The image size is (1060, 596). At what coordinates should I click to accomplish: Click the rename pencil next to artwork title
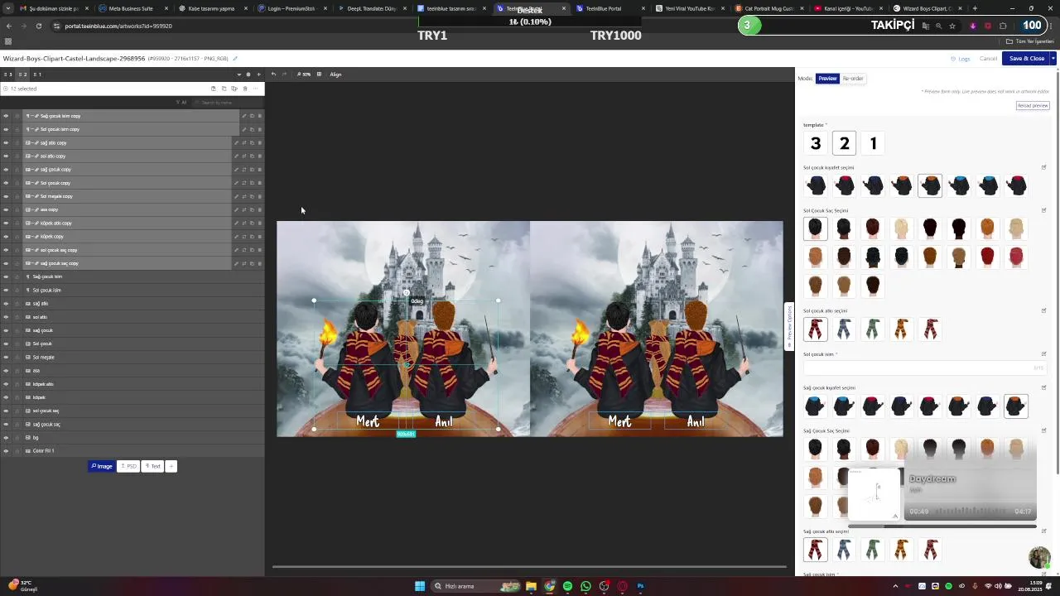pyautogui.click(x=235, y=59)
